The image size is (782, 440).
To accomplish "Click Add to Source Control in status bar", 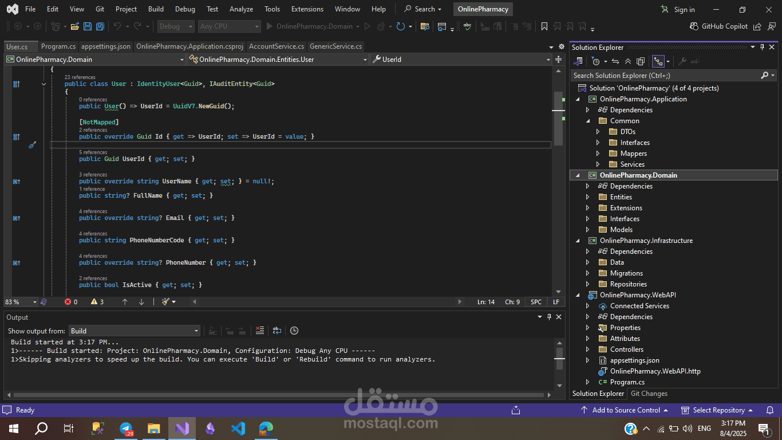I will click(x=625, y=410).
